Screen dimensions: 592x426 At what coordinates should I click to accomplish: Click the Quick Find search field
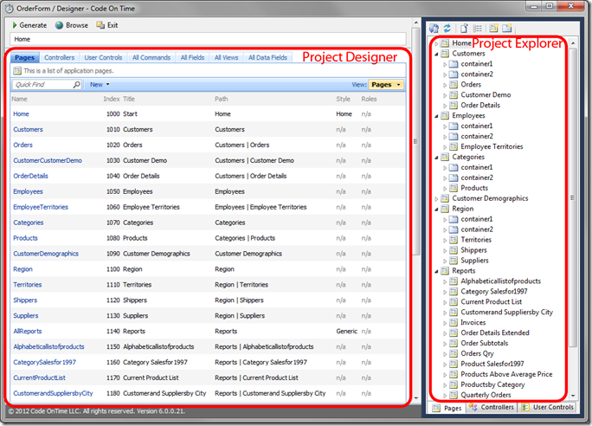coord(42,85)
